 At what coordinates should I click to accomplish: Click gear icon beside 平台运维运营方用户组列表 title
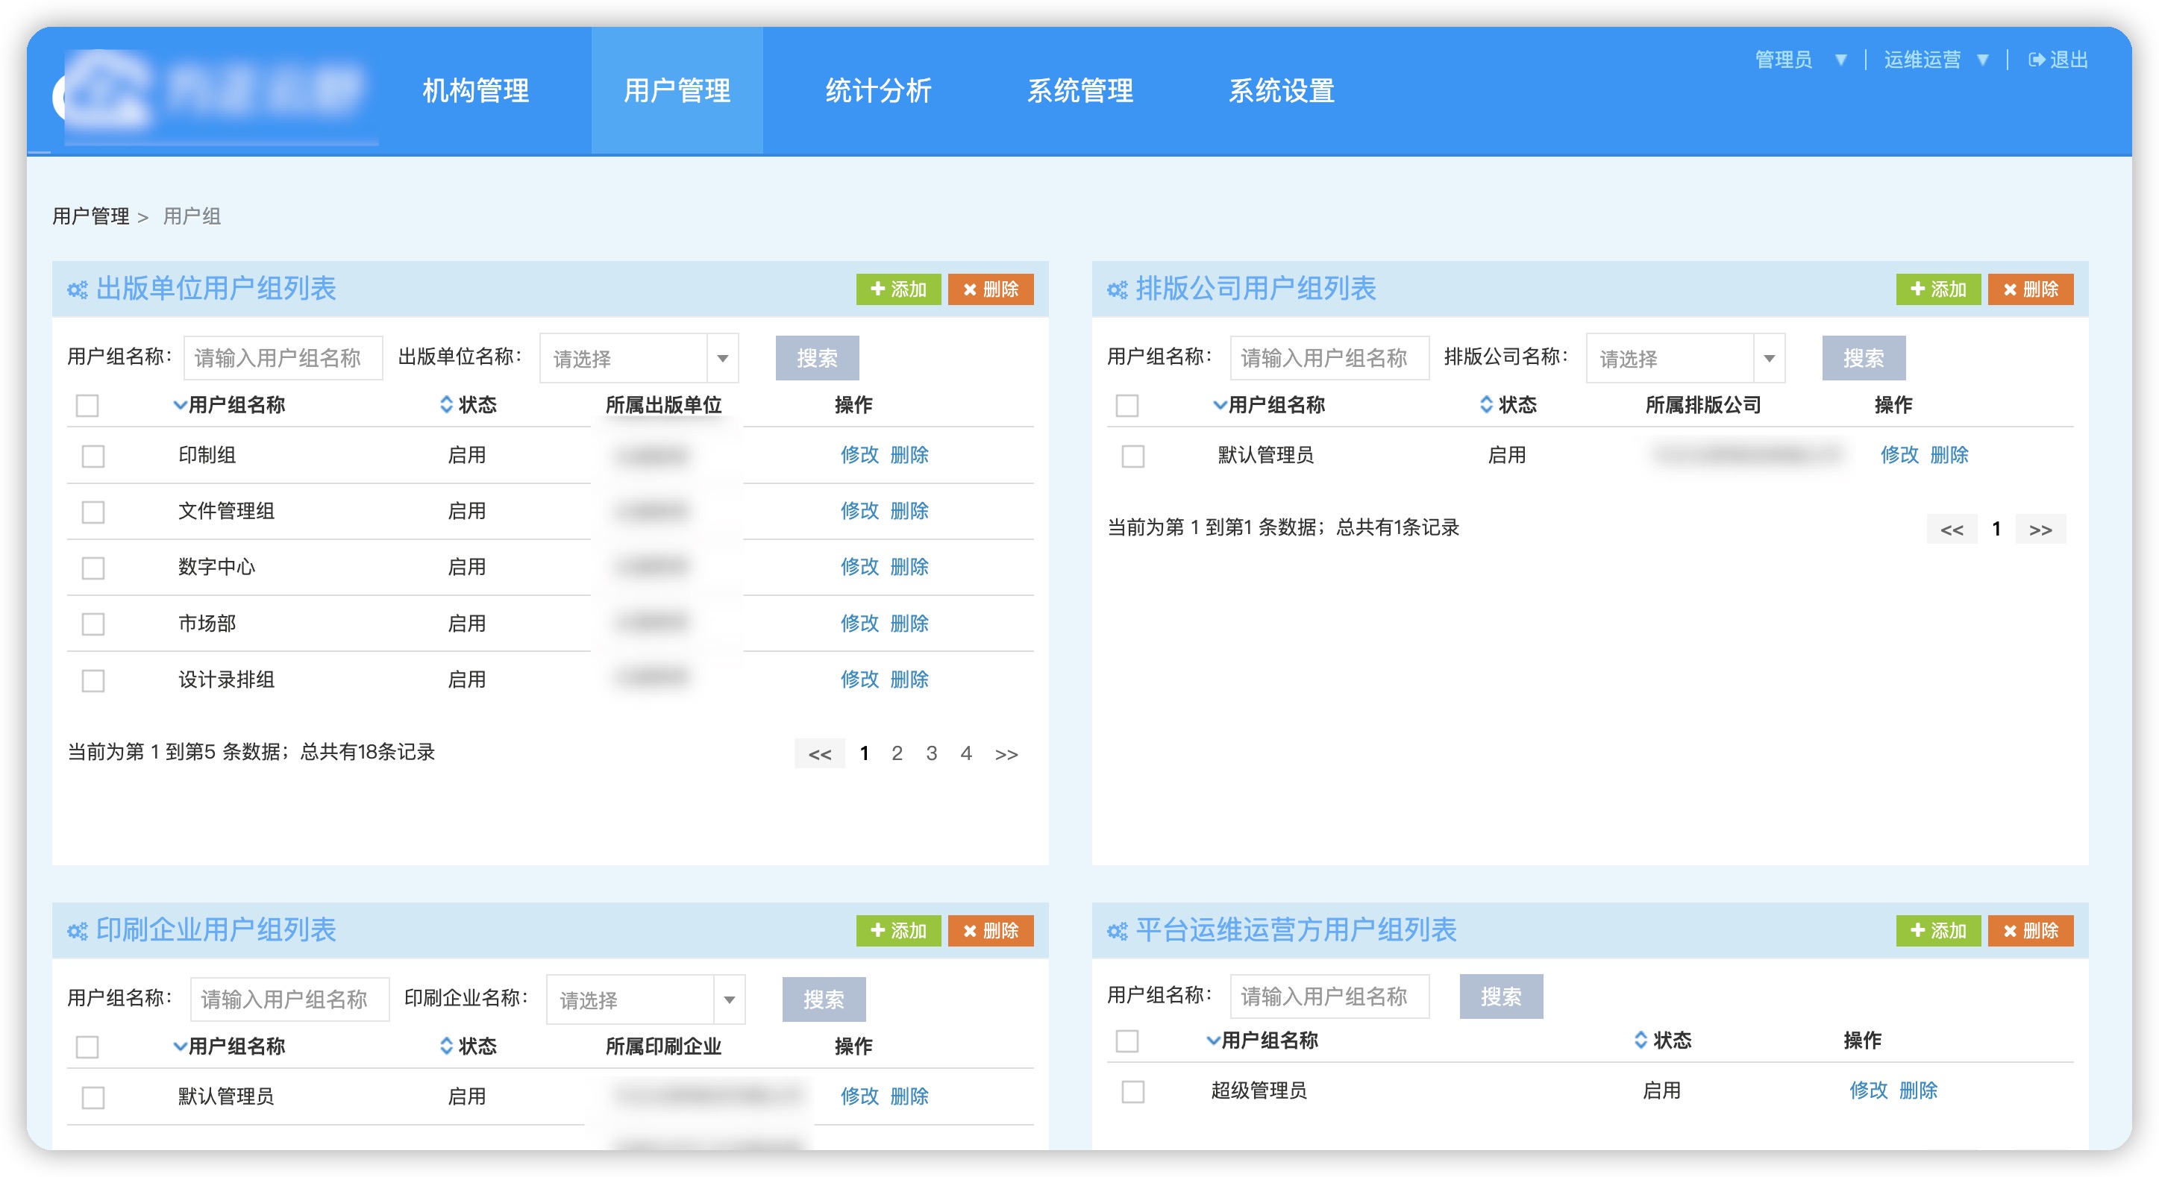1118,932
